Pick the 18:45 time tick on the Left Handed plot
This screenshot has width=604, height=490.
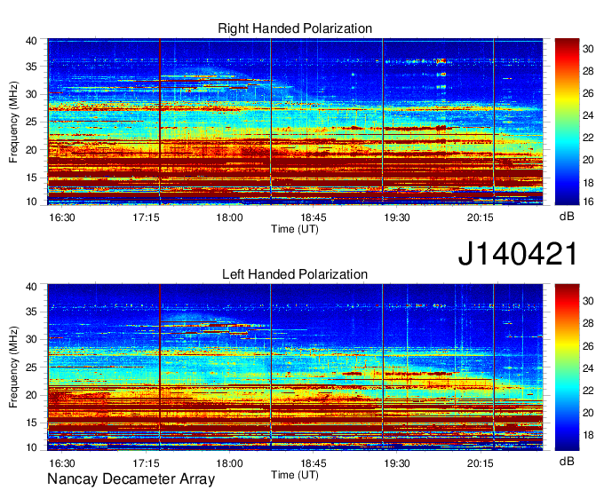pyautogui.click(x=314, y=463)
